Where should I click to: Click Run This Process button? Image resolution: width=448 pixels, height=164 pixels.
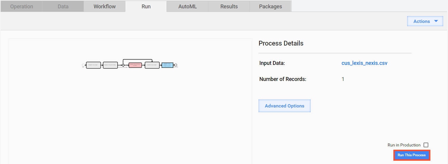tap(412, 155)
